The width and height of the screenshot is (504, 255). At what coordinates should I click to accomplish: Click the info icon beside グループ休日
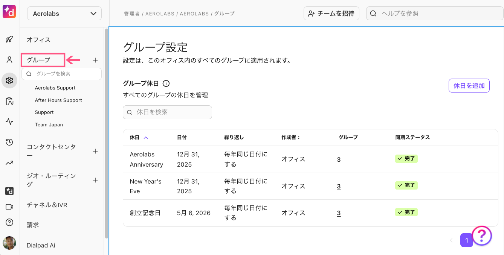point(166,83)
